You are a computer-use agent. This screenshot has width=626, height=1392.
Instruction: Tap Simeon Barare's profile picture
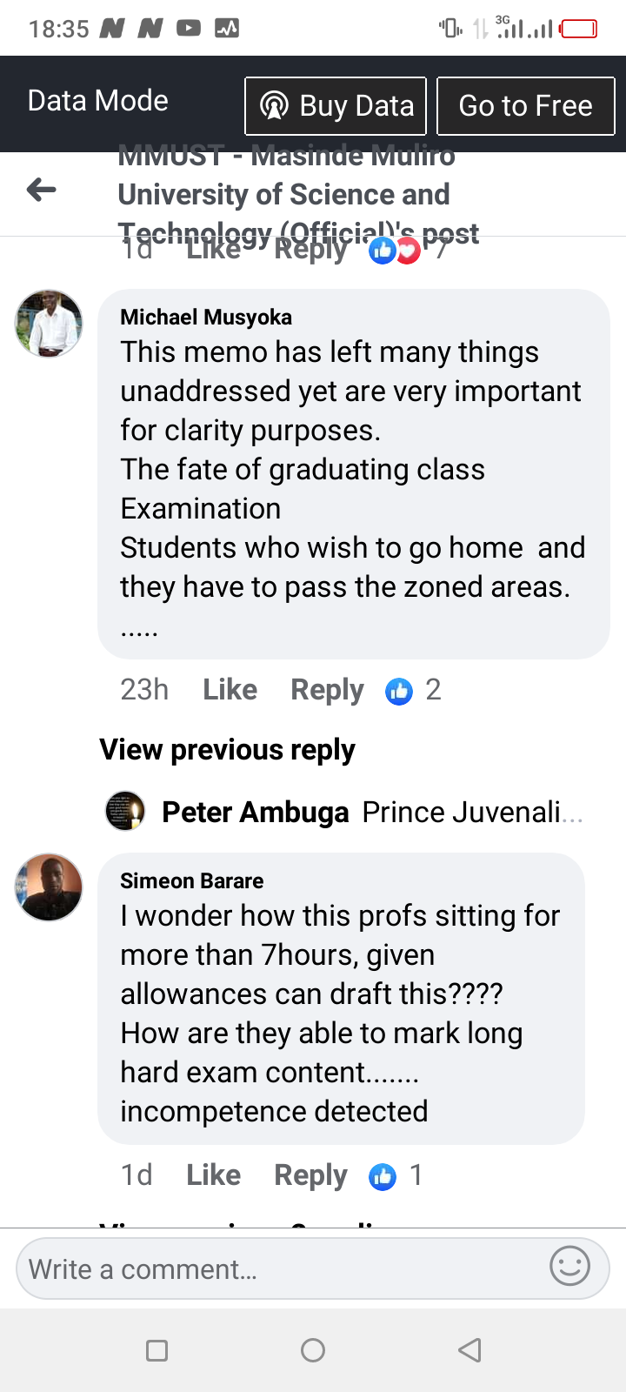(x=49, y=887)
